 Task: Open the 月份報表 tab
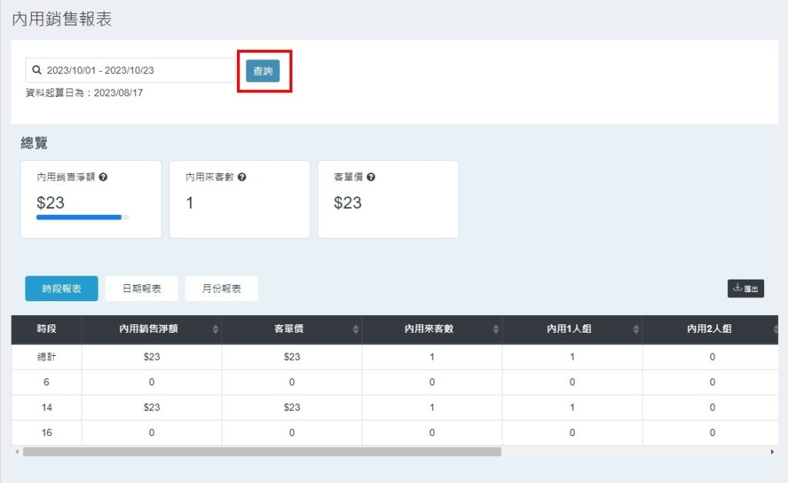coord(221,288)
